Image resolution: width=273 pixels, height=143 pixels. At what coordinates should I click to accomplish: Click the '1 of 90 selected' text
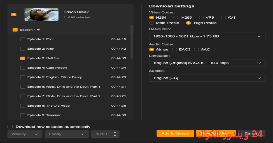(x=77, y=17)
